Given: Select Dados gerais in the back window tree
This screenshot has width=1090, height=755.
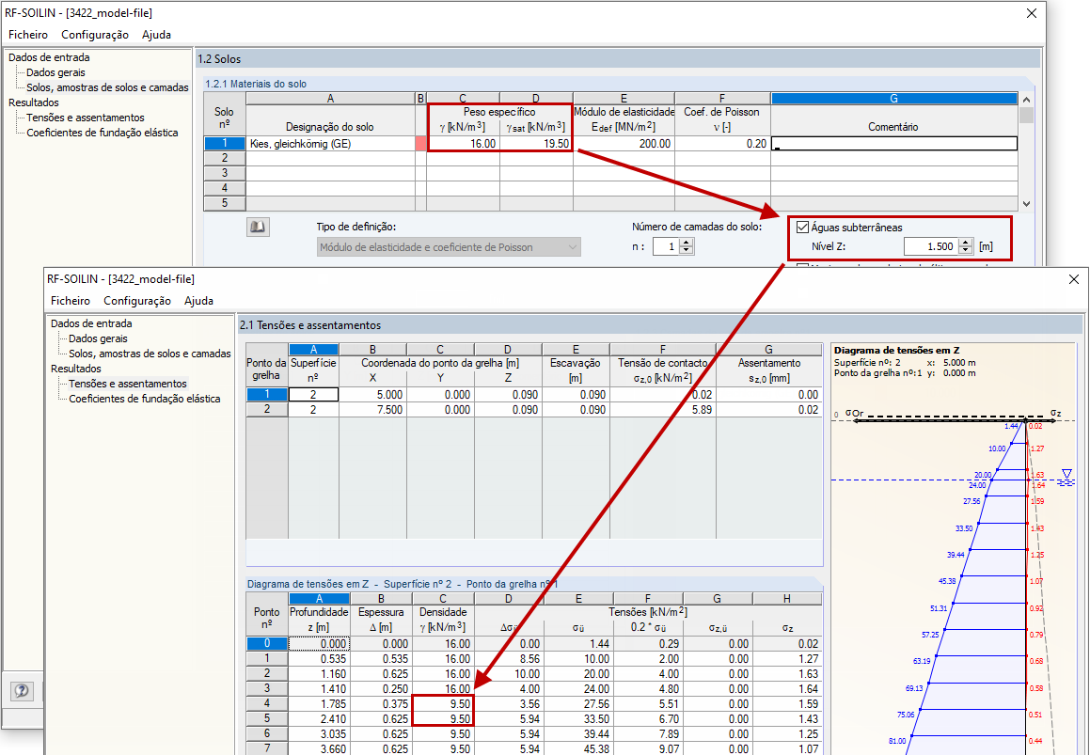Looking at the screenshot, I should click(x=55, y=72).
